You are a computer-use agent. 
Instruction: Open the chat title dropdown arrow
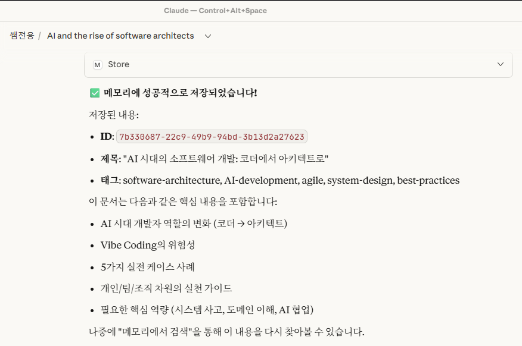point(208,36)
